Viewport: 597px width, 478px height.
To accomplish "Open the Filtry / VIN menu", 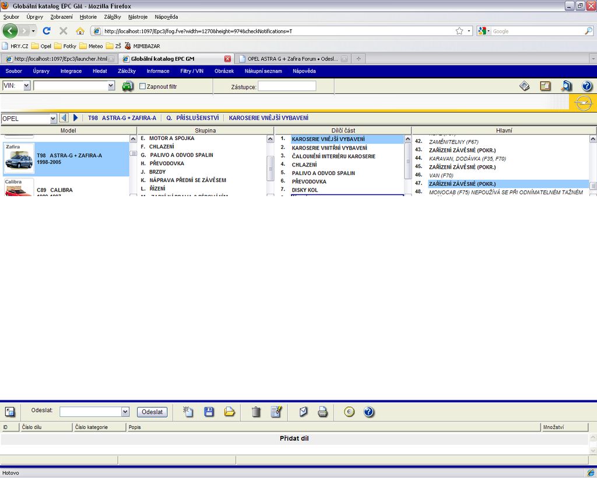I will (x=192, y=71).
